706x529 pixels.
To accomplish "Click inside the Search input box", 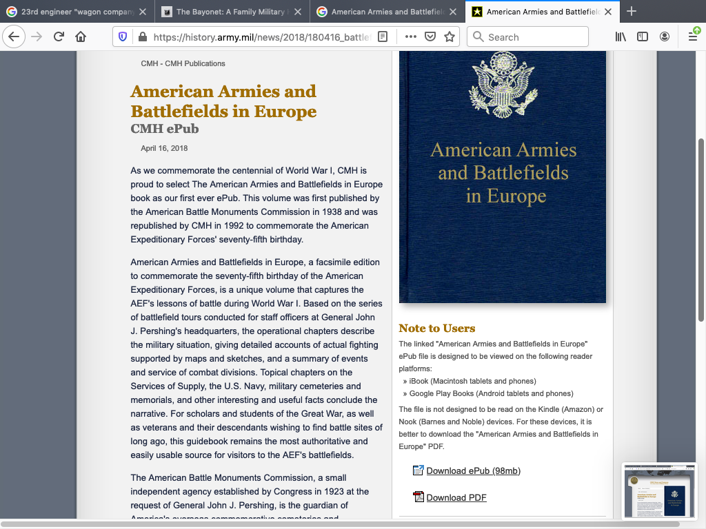I will coord(534,37).
